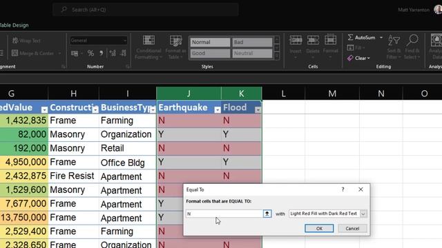Expand the cell Styles gallery more arrow

pyautogui.click(x=276, y=56)
